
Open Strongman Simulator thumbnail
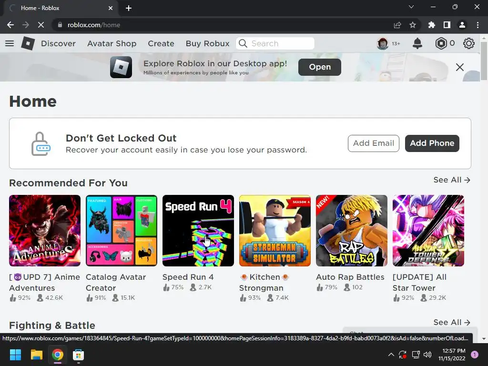(x=275, y=231)
